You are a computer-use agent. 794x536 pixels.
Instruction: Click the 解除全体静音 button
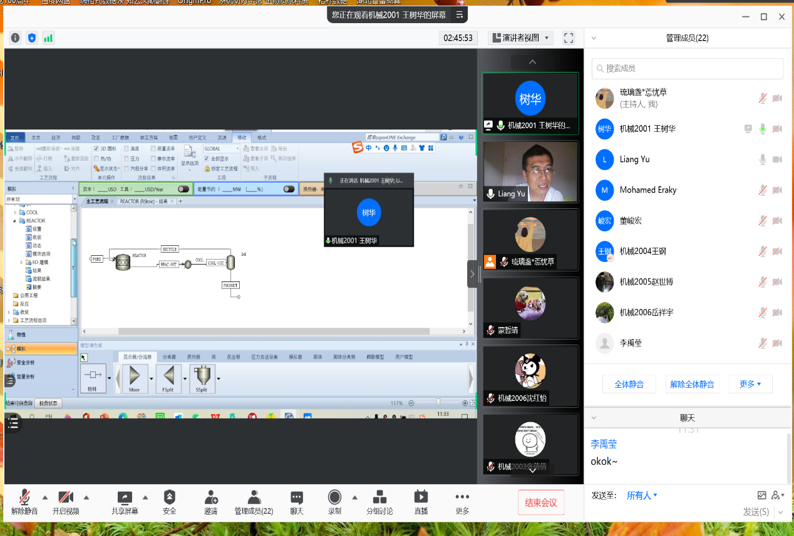692,384
